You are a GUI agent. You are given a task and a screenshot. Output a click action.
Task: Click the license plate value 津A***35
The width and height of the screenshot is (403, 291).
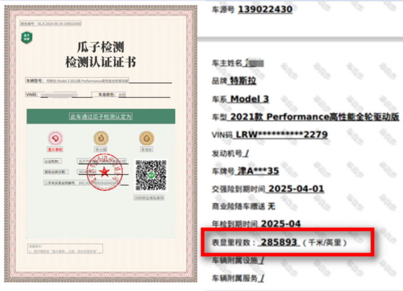[x=258, y=171]
